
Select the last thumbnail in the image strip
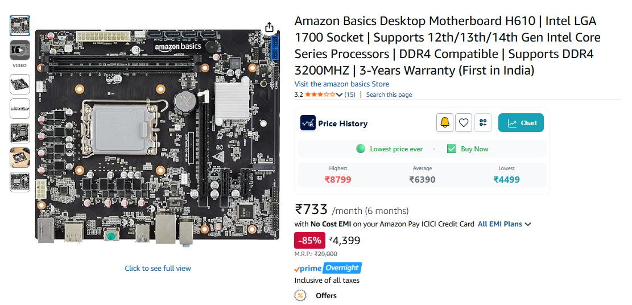point(20,182)
